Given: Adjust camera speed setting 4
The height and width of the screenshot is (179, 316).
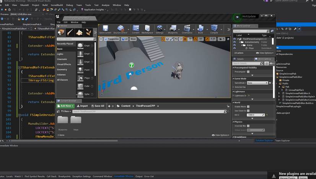Looking at the screenshot, I should [222, 39].
